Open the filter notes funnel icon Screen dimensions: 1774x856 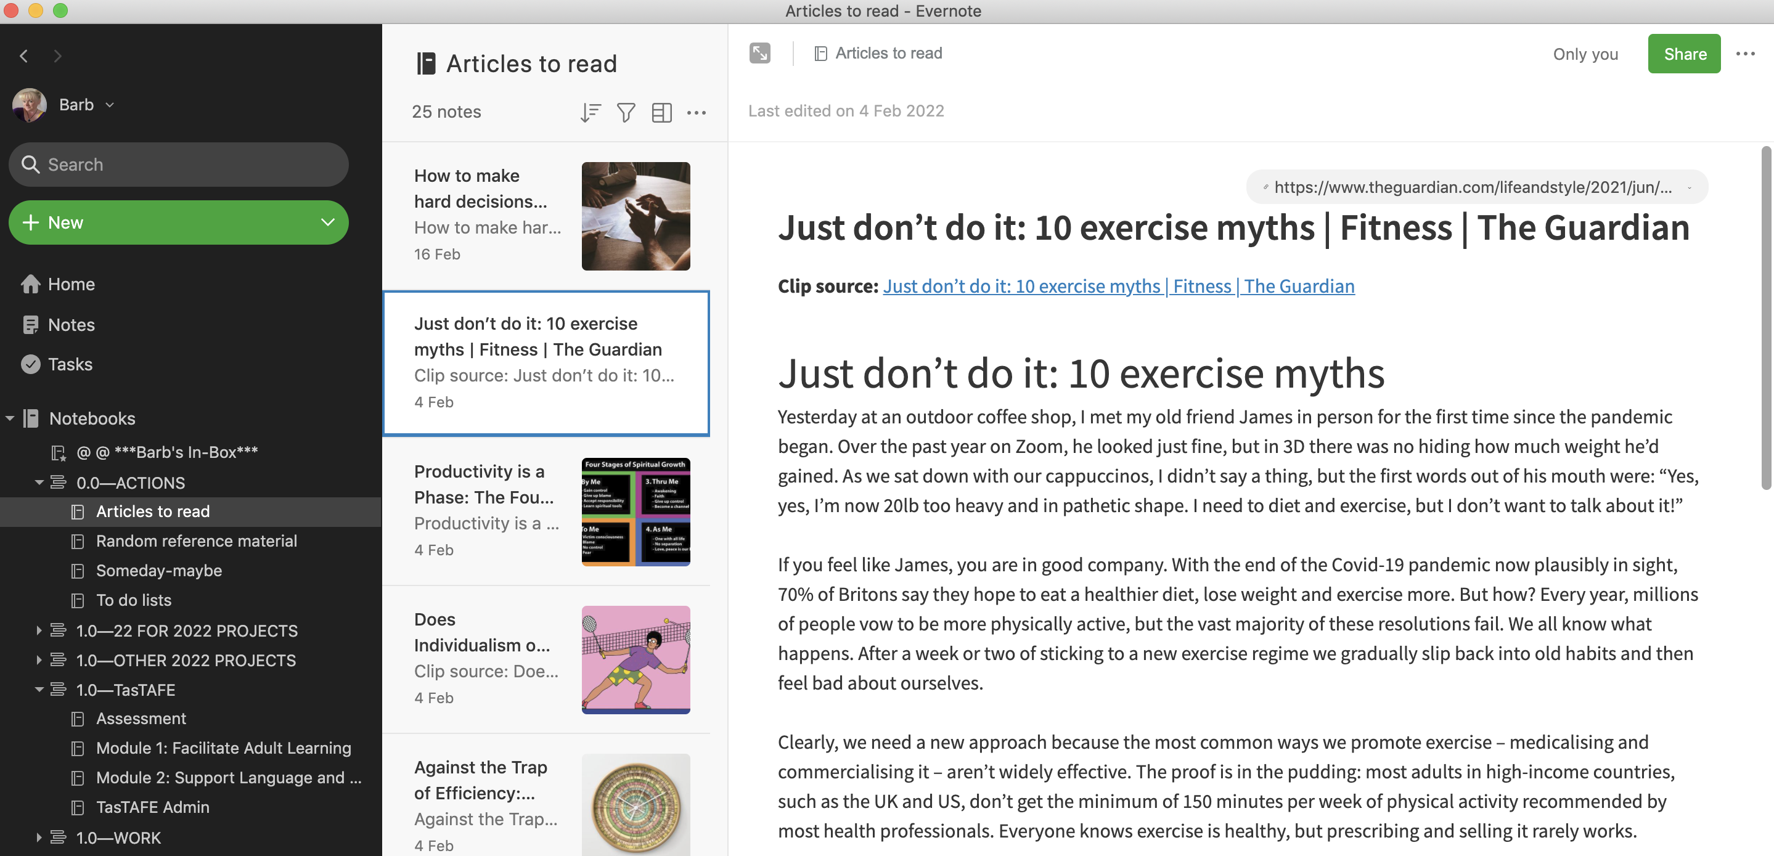coord(625,112)
